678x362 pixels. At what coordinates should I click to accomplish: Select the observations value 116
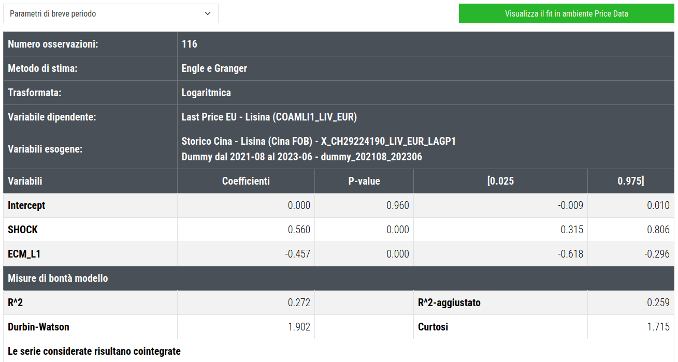point(190,44)
